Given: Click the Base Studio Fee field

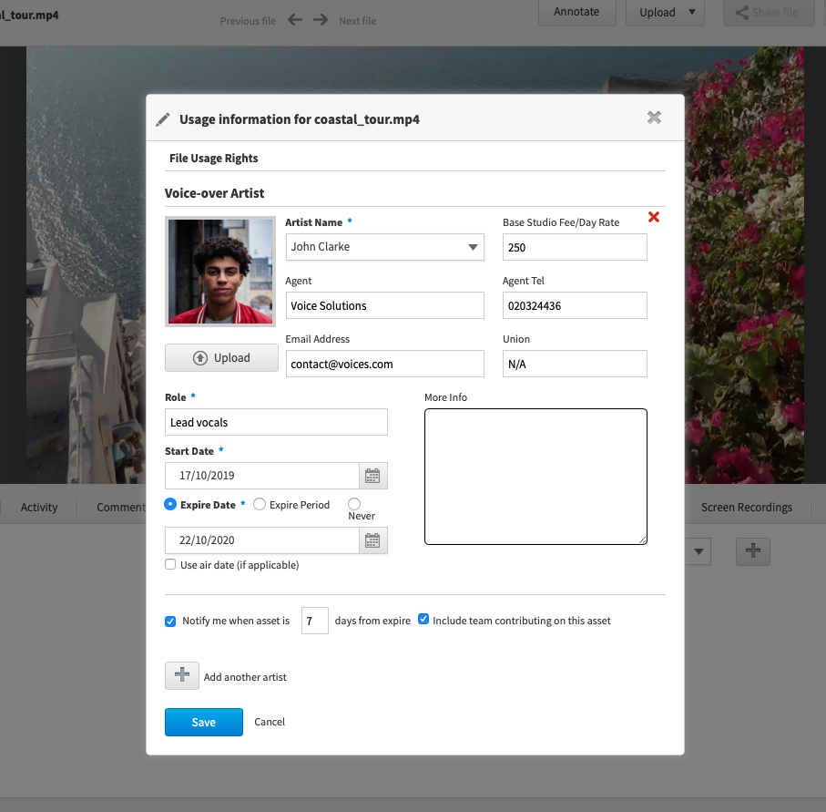Looking at the screenshot, I should coord(575,247).
